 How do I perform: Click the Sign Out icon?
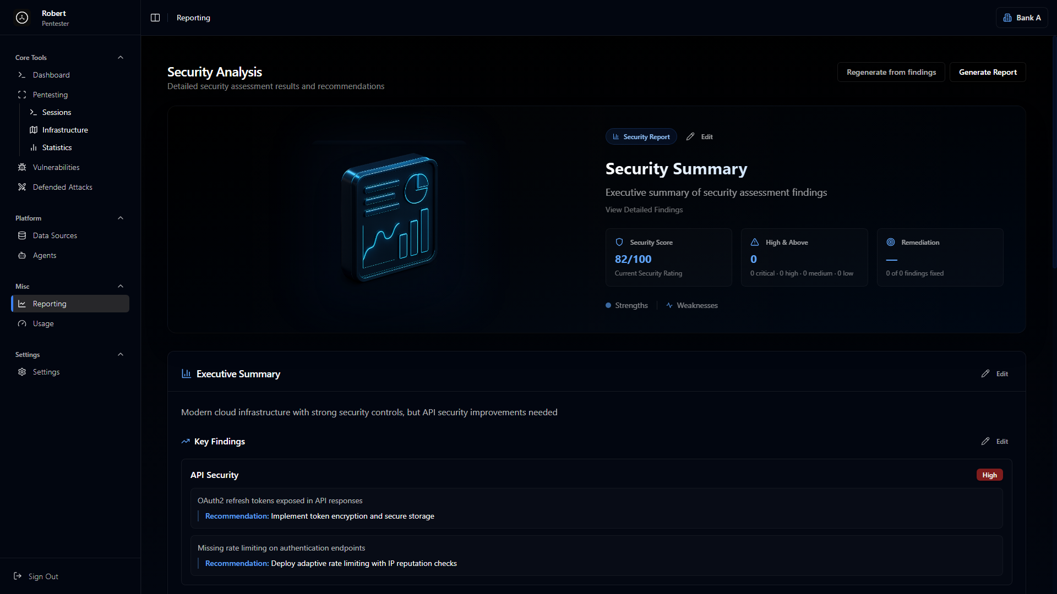pyautogui.click(x=18, y=576)
